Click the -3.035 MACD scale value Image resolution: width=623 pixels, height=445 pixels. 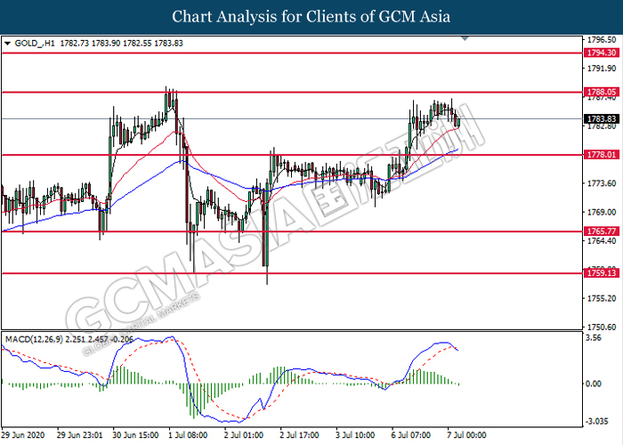coord(597,421)
